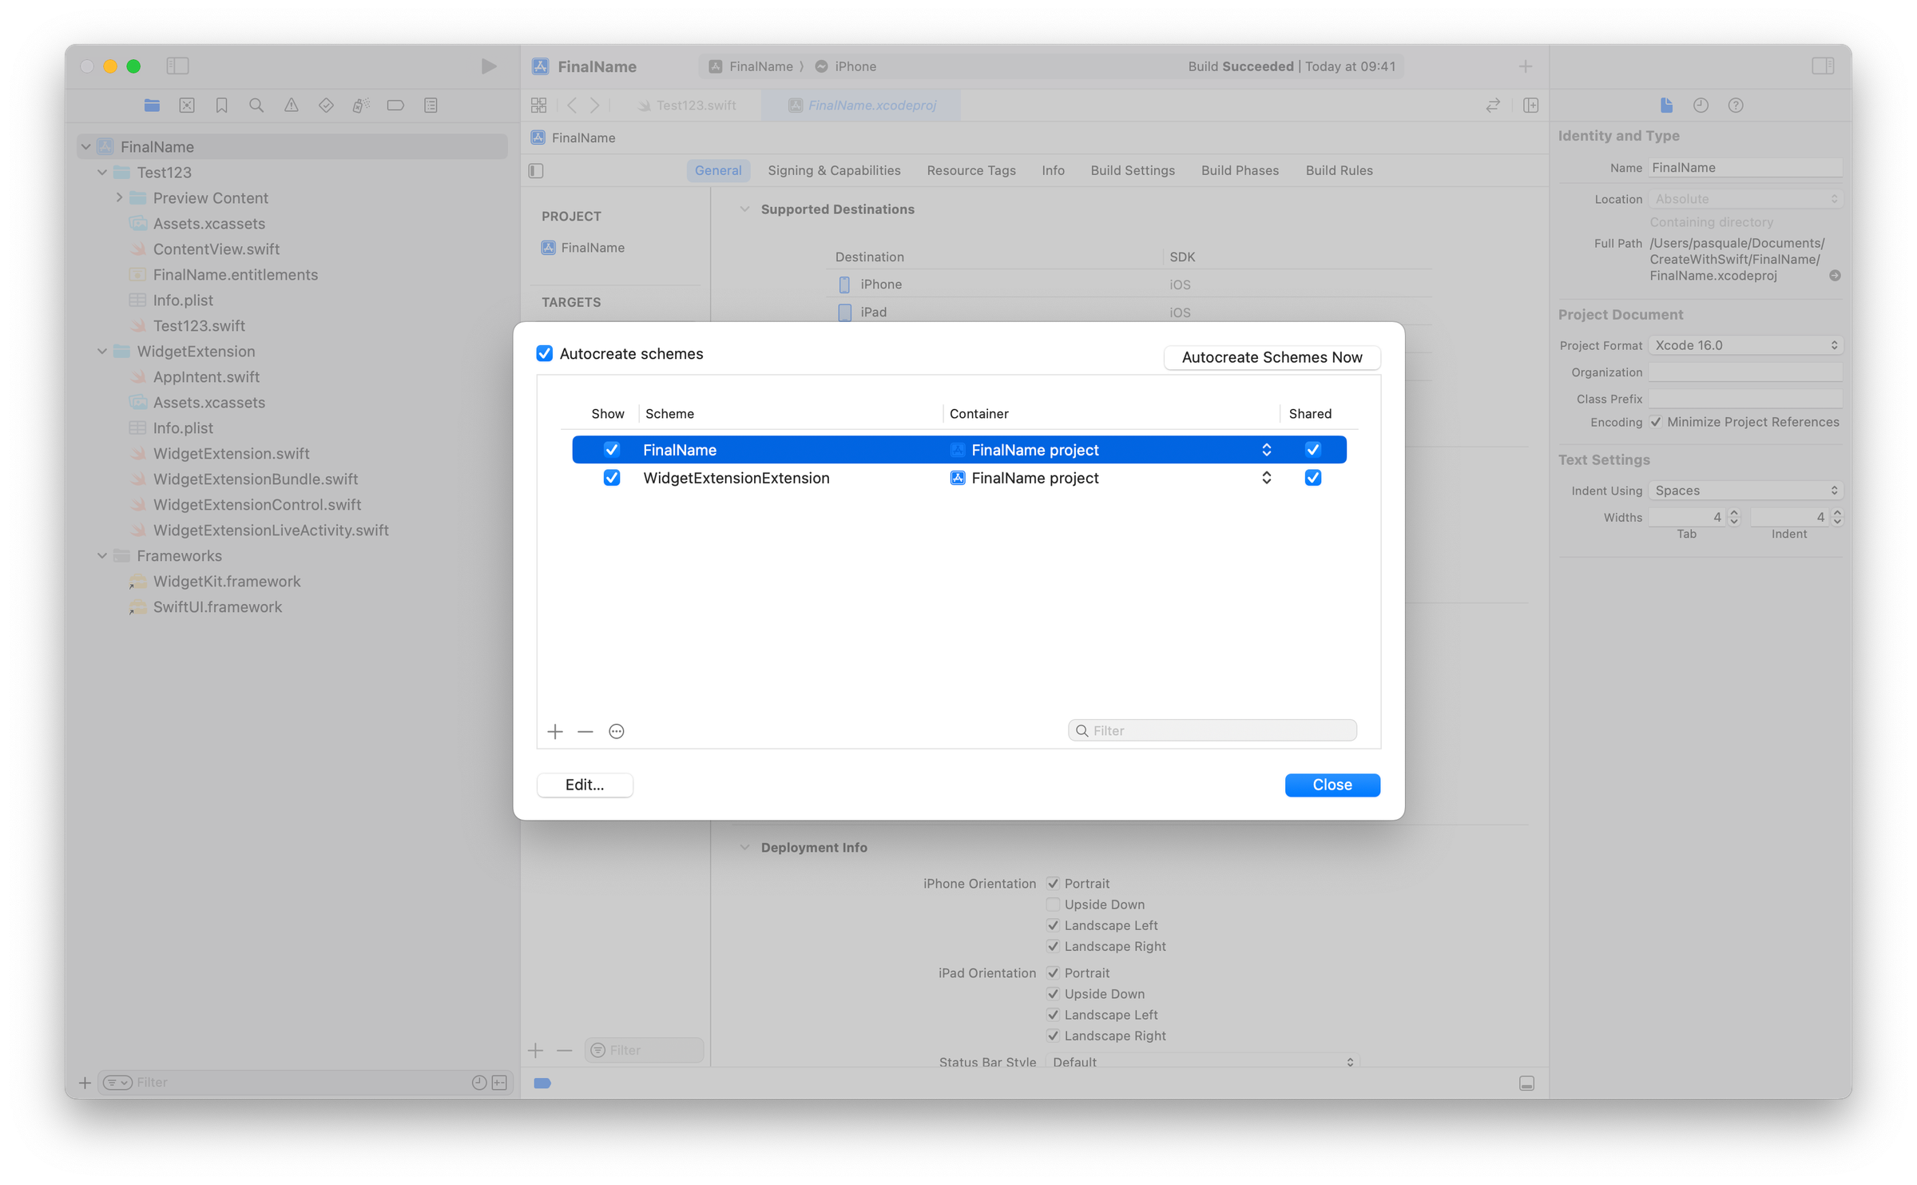Add a new scheme with plus button

(x=554, y=731)
